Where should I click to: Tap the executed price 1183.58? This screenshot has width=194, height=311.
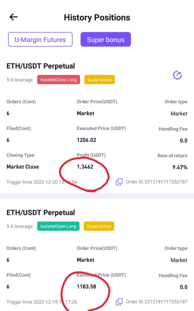(86, 287)
